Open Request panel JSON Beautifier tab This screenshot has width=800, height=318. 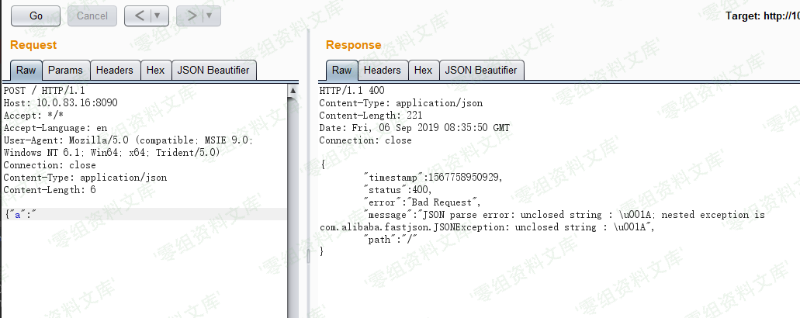coord(213,70)
